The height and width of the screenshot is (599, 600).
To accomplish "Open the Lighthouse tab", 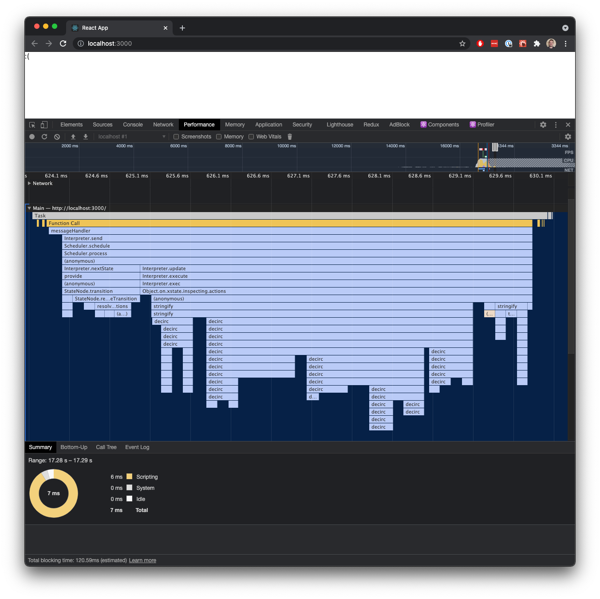I will coord(340,125).
